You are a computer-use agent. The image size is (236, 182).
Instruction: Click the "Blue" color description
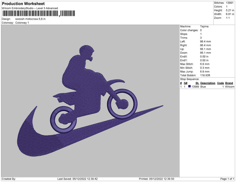203,87
